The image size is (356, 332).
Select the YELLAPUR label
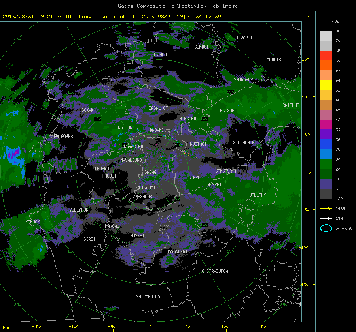click(79, 210)
